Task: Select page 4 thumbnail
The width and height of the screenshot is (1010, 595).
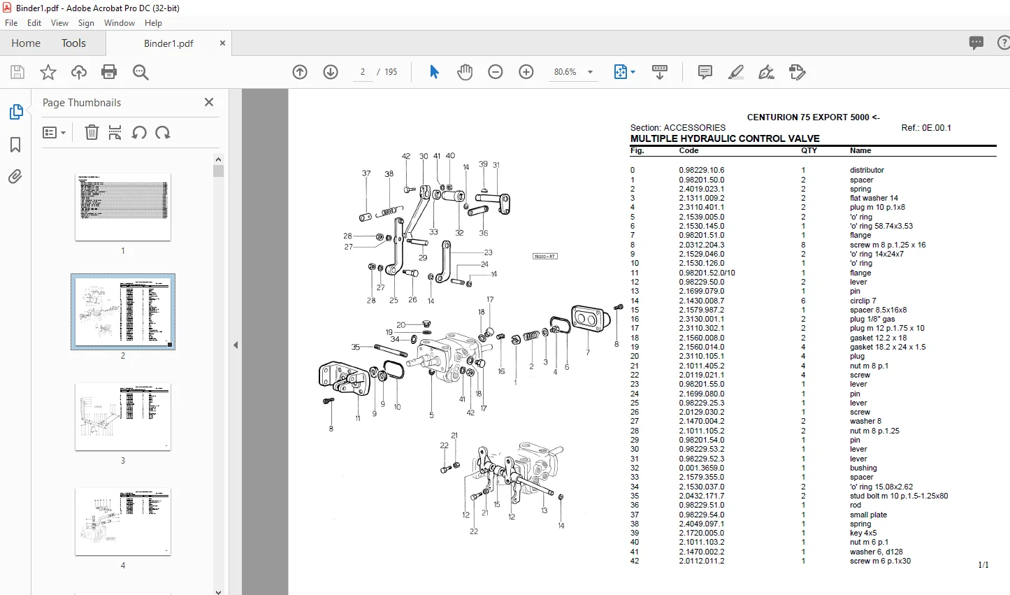Action: (123, 522)
